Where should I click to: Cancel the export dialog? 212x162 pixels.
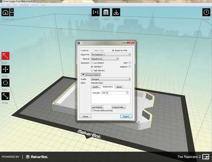point(85,116)
